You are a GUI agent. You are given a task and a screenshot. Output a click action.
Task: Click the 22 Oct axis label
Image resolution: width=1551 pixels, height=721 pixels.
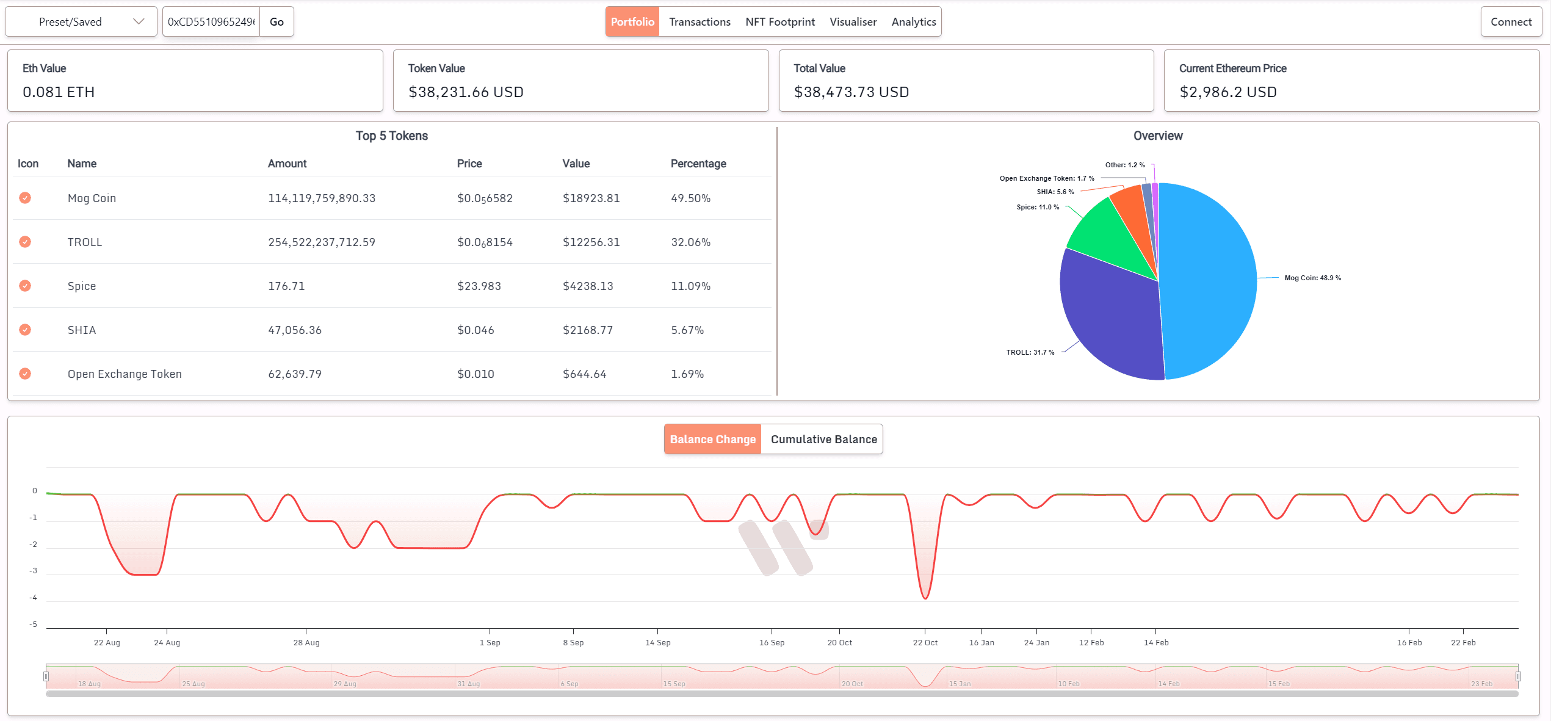point(925,642)
